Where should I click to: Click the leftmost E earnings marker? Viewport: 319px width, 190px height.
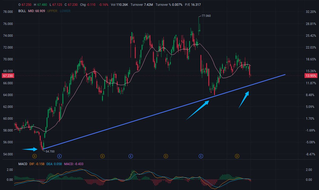60,156
